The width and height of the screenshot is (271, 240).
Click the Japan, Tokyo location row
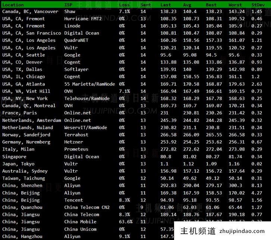click(x=18, y=164)
